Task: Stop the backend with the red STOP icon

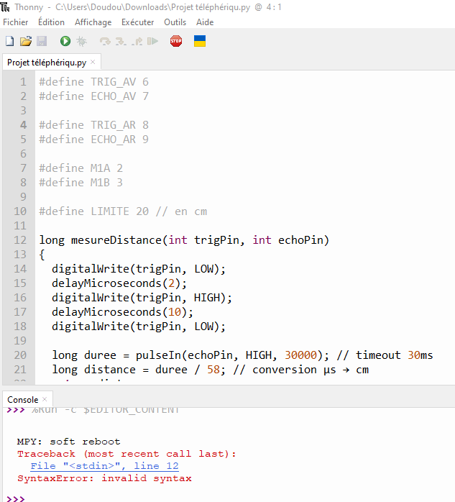Action: click(176, 42)
